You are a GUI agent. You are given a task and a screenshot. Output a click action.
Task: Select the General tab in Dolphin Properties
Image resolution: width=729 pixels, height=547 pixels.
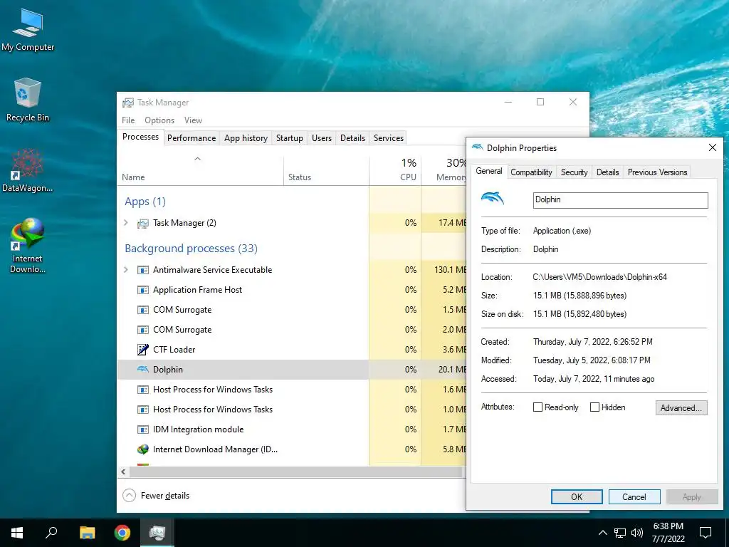pyautogui.click(x=489, y=171)
